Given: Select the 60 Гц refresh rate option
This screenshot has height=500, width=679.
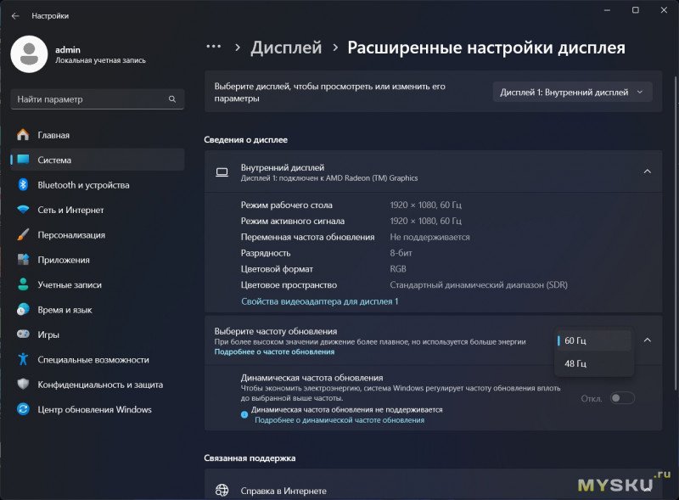Looking at the screenshot, I should pyautogui.click(x=594, y=340).
